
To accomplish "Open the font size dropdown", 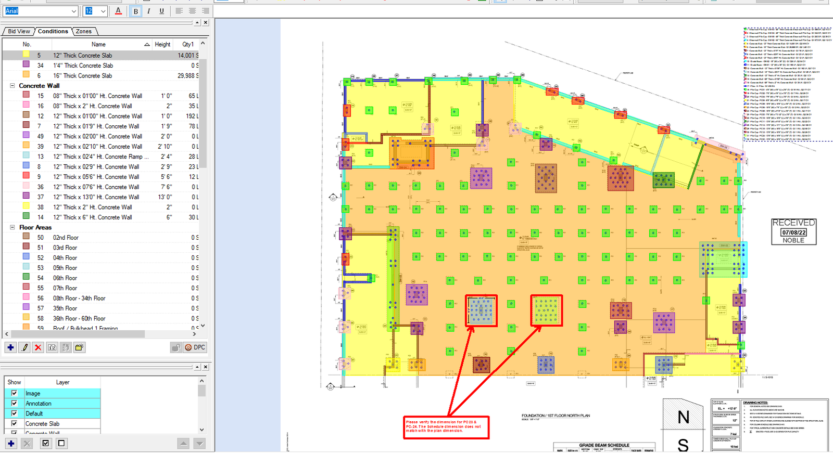I will [103, 11].
